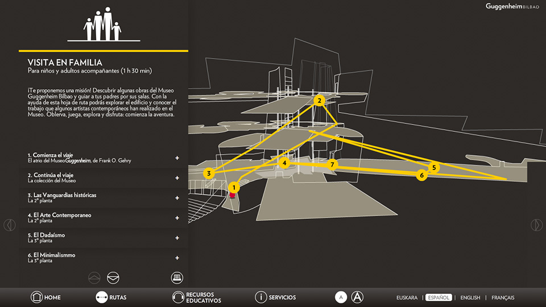Image resolution: width=546 pixels, height=307 pixels.
Task: Expand '3. Las Vanguardias históricas' with plus
Action: (x=177, y=198)
